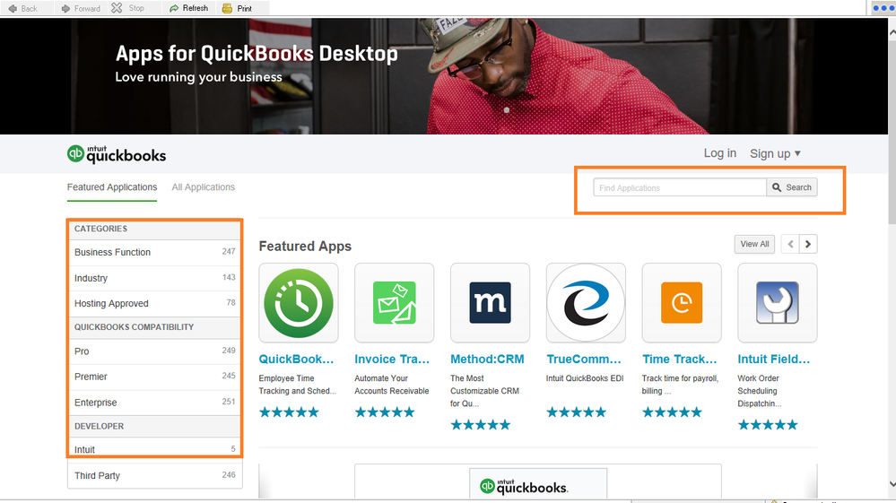Filter by Pro compatibility
896x503 pixels.
155,351
